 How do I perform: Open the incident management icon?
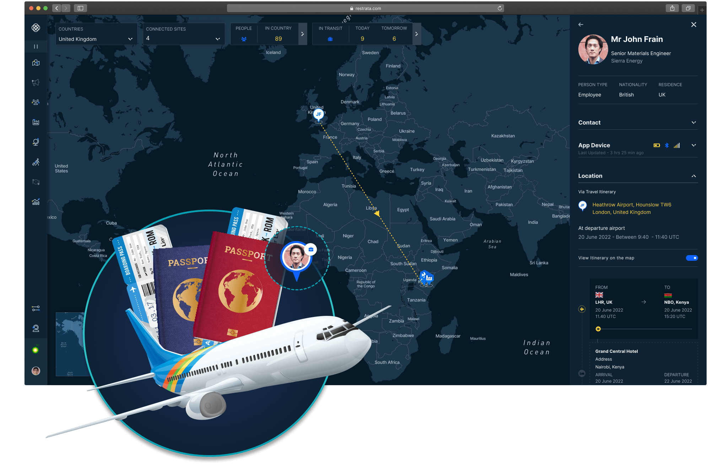point(36,181)
